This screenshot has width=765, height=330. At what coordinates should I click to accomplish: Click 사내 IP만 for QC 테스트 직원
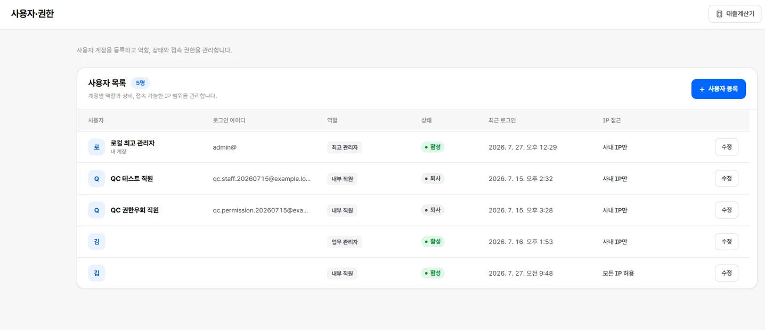click(x=615, y=179)
